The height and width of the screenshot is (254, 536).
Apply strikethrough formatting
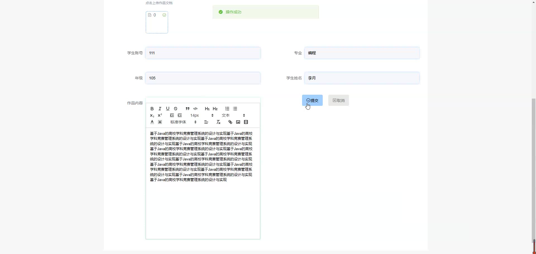(176, 109)
